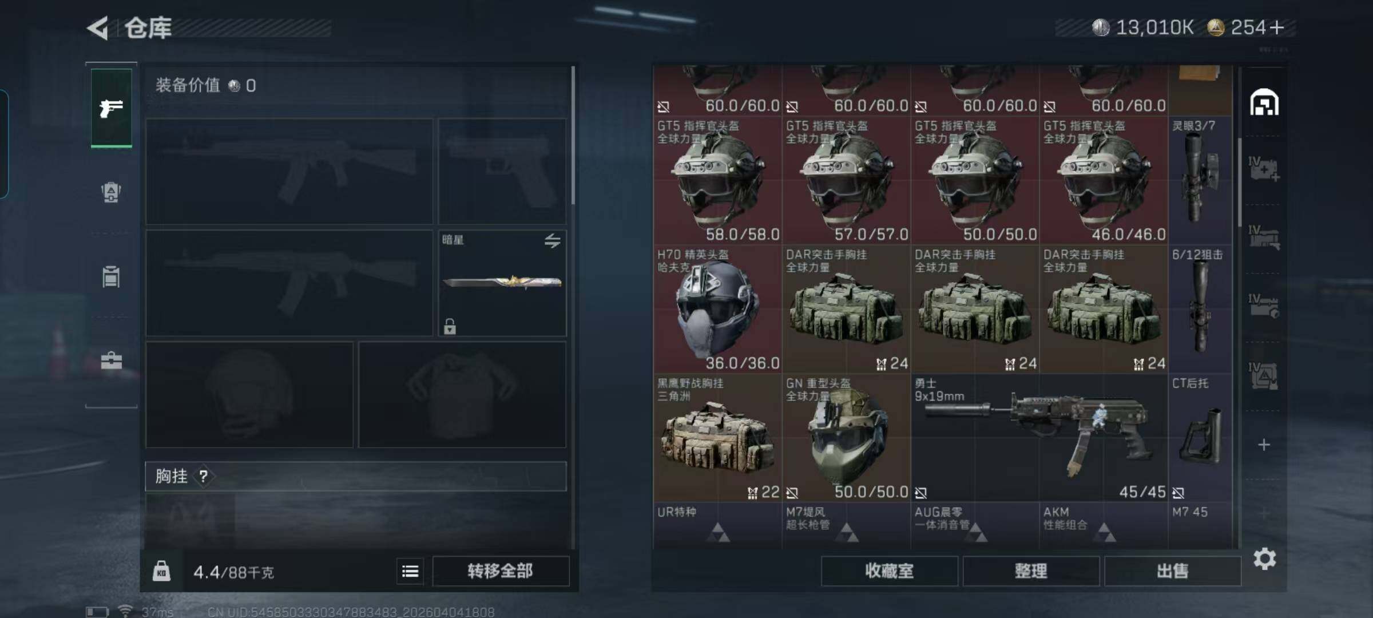Add more currency via the plus next to 254

point(1277,27)
